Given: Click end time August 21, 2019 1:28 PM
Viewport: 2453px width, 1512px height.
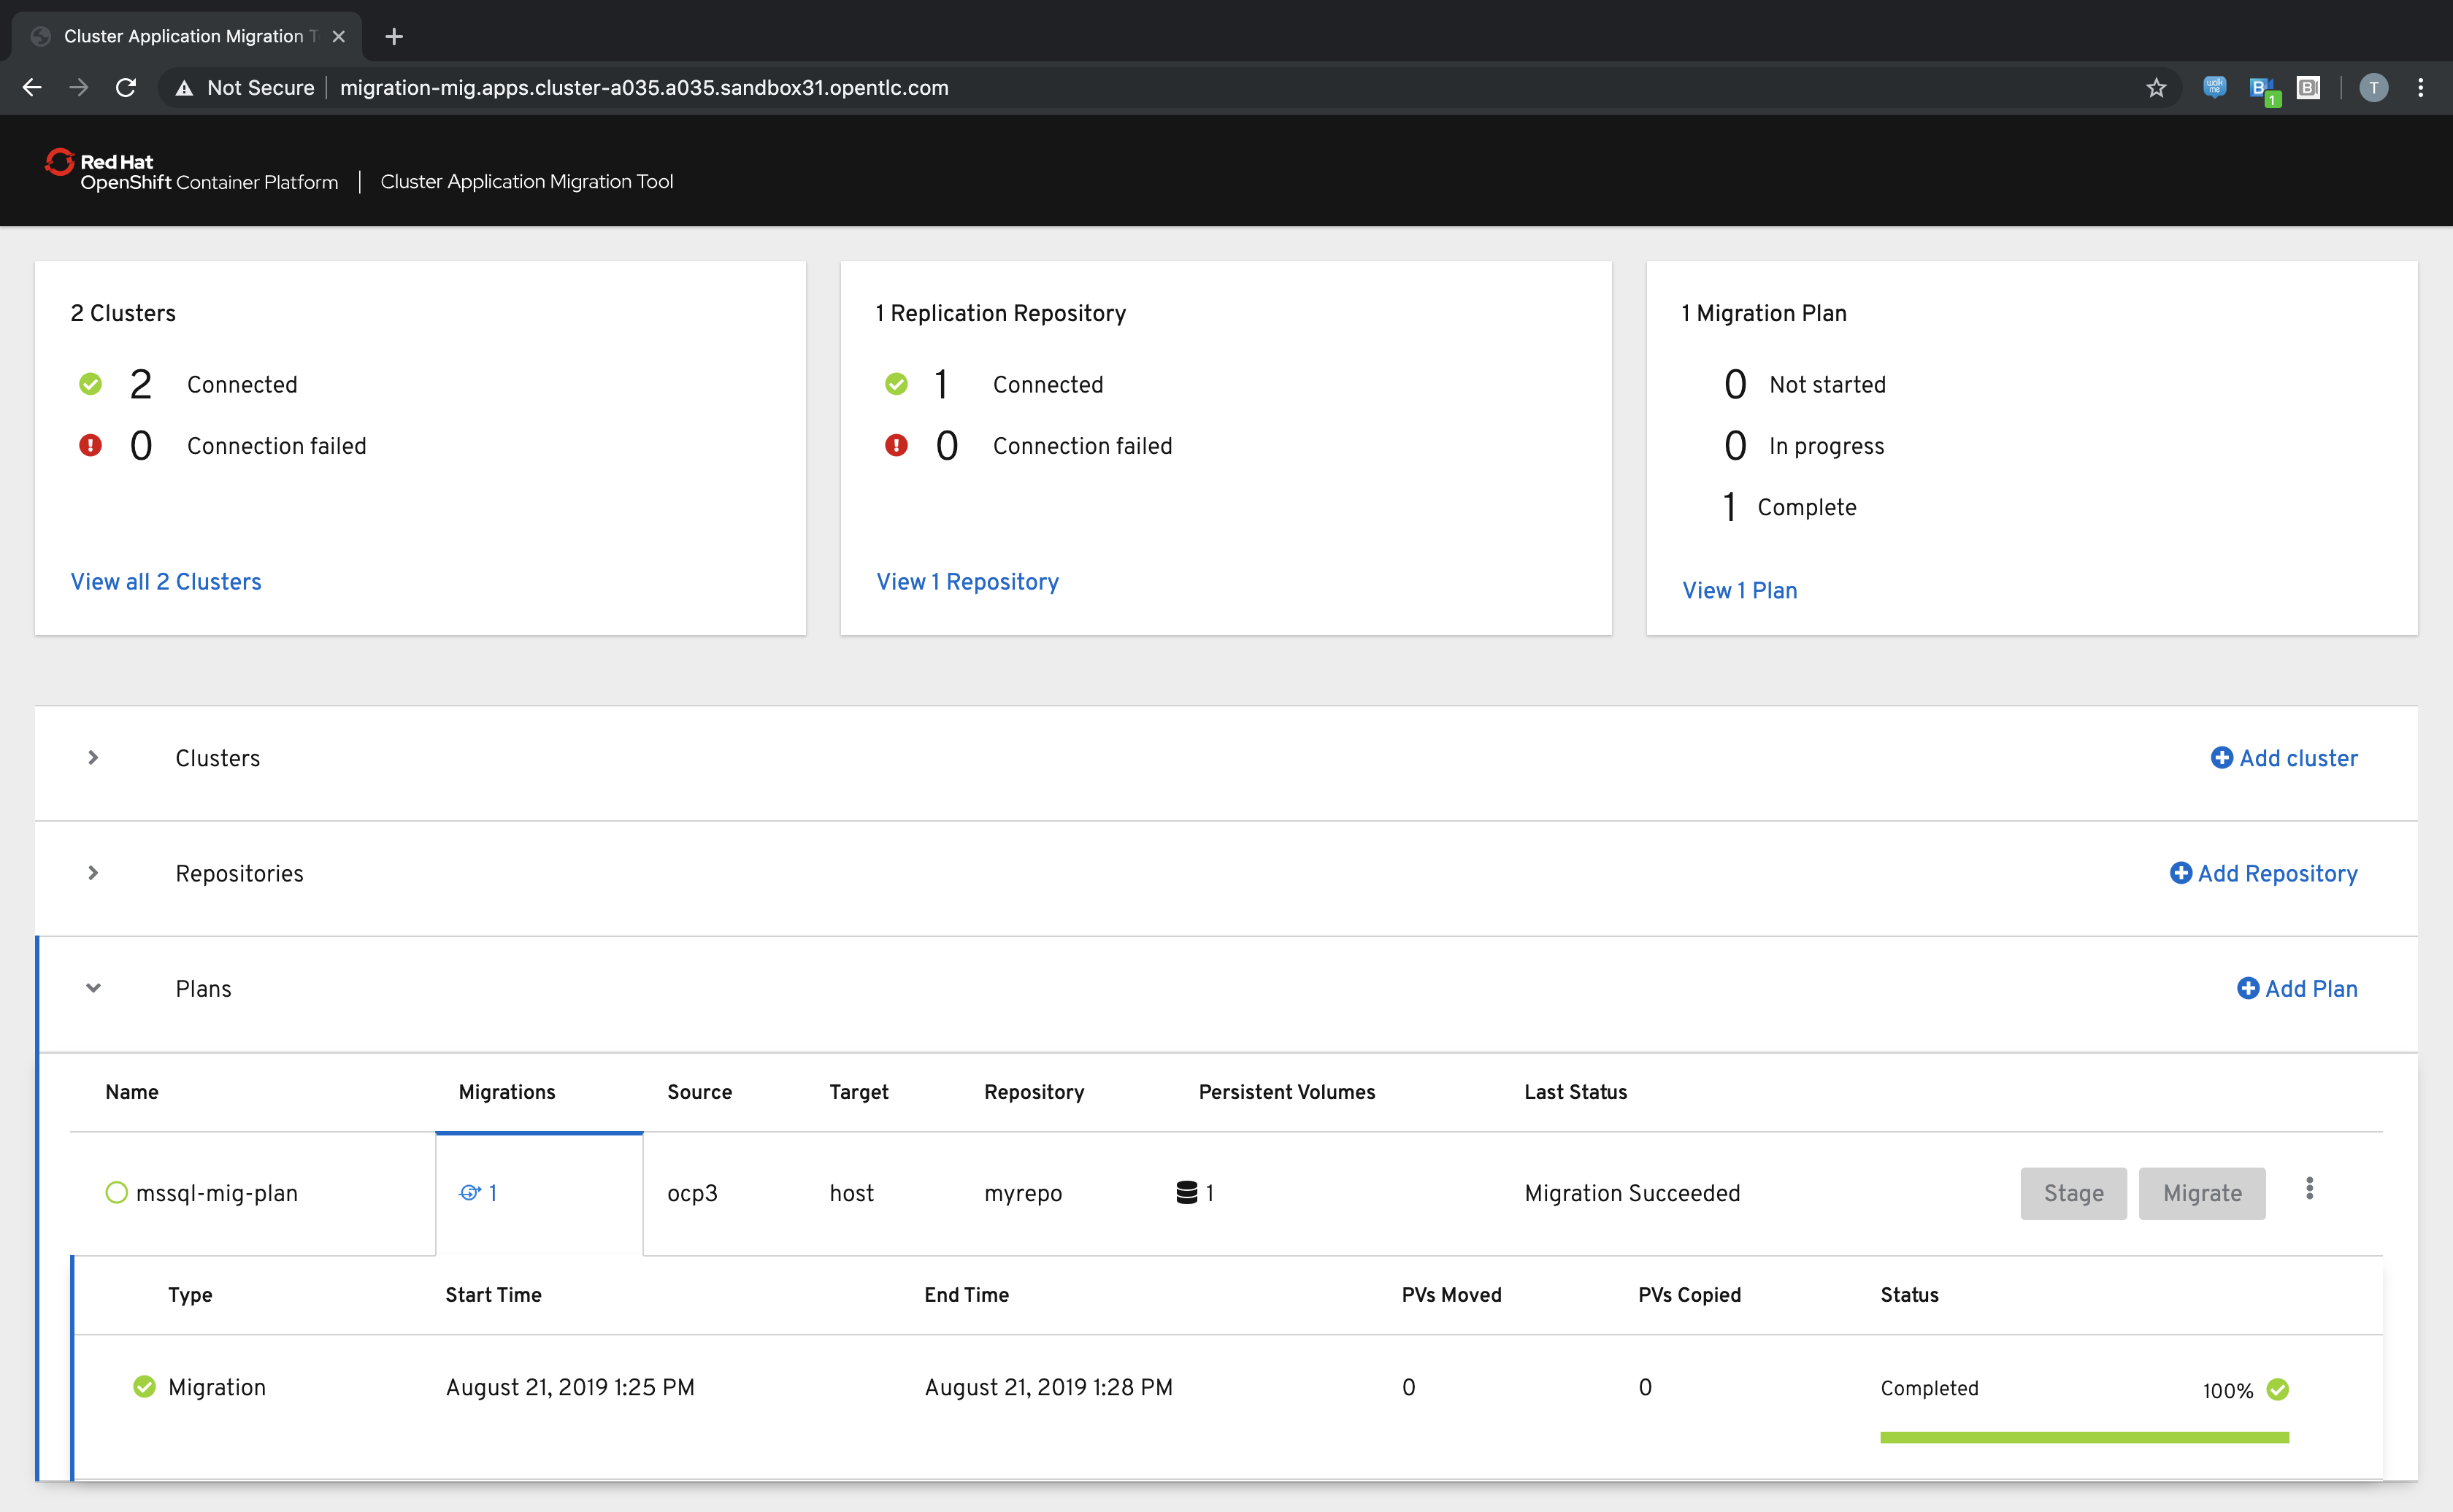Looking at the screenshot, I should 1048,1387.
